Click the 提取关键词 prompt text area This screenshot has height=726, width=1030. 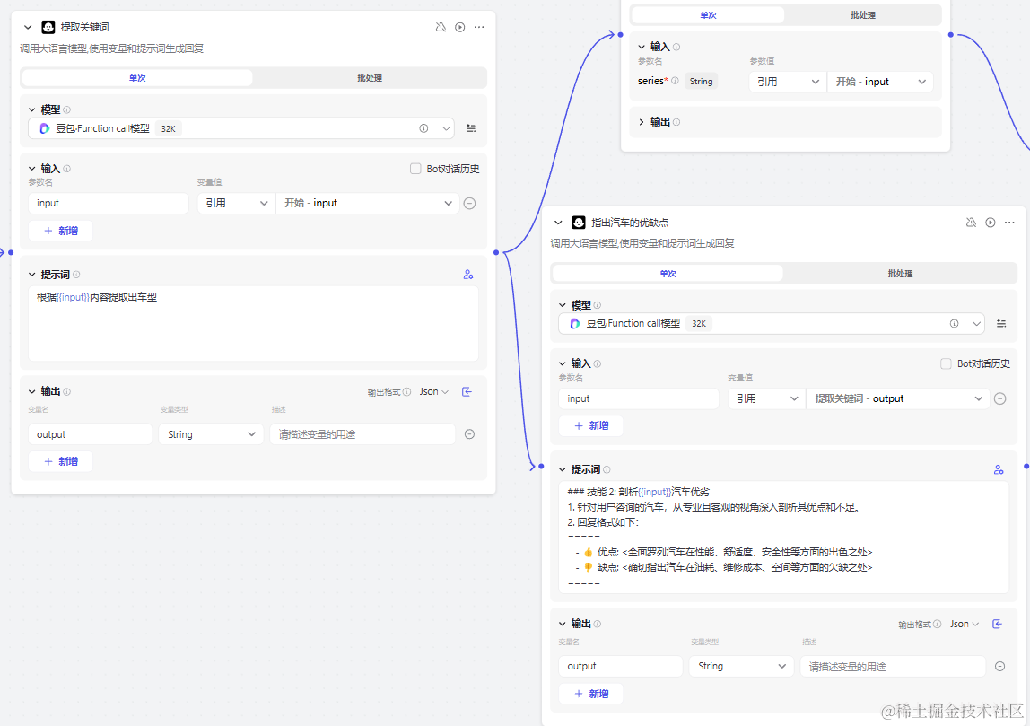(x=253, y=323)
